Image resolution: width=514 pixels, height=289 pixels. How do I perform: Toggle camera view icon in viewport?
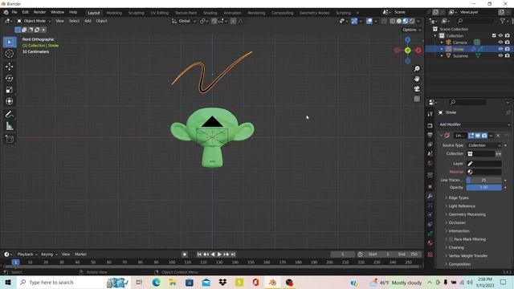click(417, 89)
